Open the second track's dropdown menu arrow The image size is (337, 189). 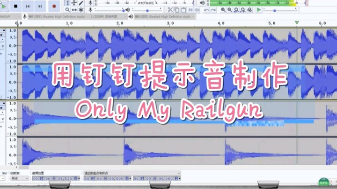pos(4,103)
